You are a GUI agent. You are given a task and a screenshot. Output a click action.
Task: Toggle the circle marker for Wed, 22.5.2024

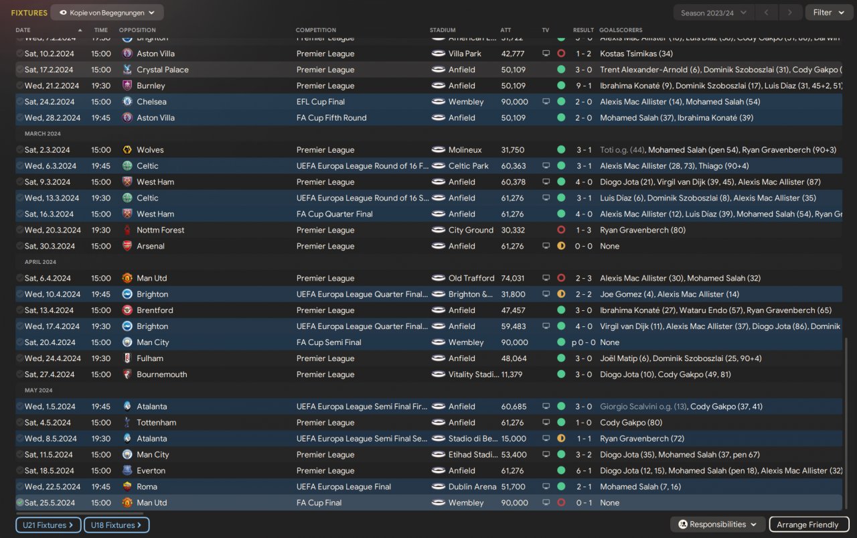point(20,487)
